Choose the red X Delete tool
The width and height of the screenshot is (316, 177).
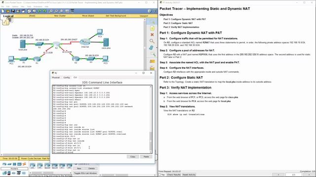pyautogui.click(x=152, y=35)
